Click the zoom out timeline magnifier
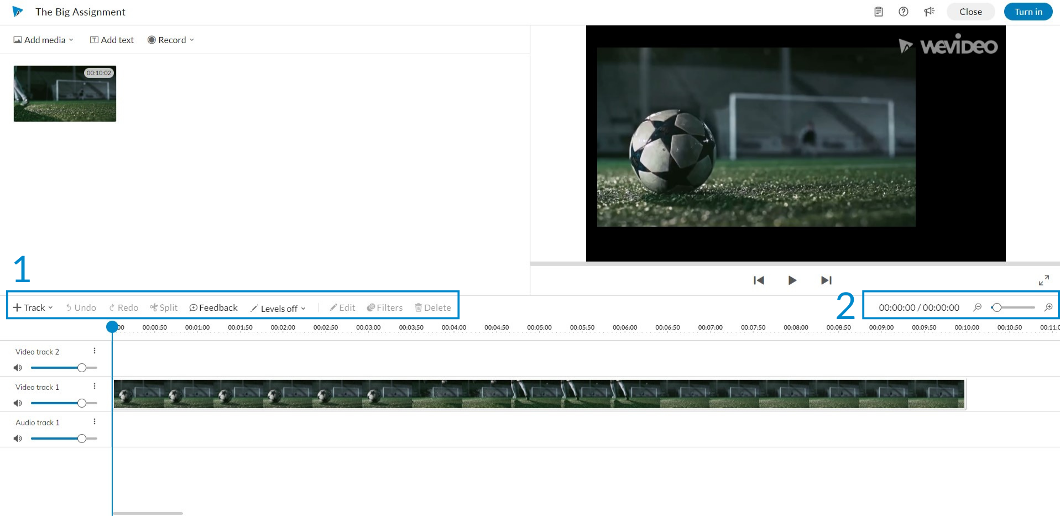This screenshot has width=1060, height=516. pos(978,307)
